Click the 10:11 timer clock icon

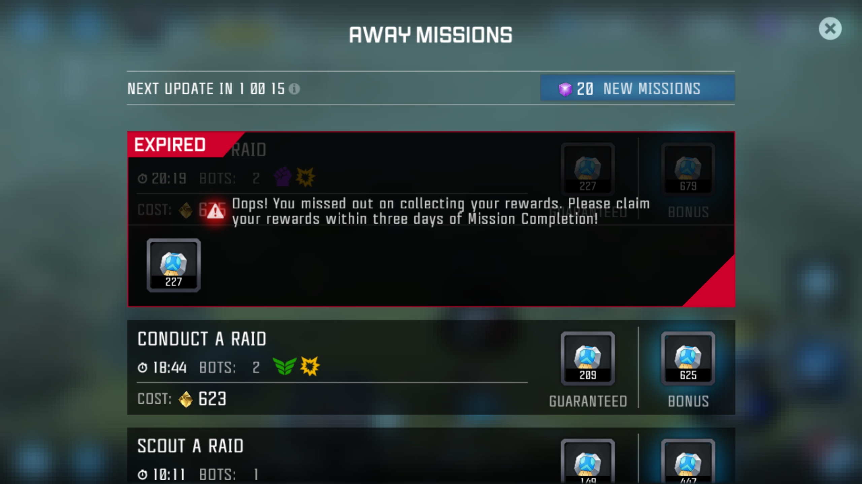click(x=142, y=475)
